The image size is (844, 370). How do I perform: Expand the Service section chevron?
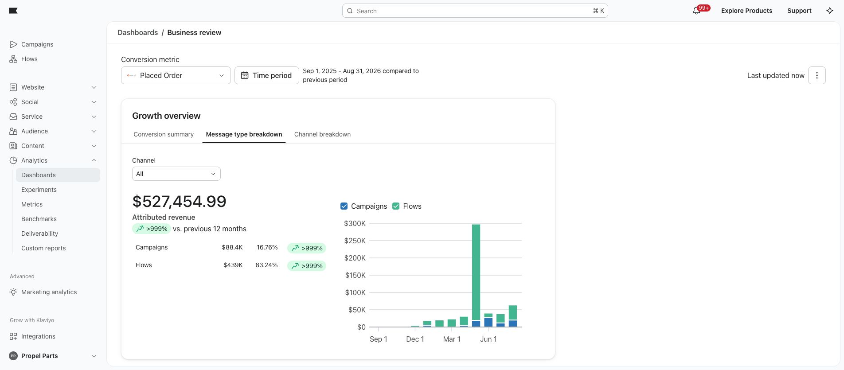[x=94, y=117]
